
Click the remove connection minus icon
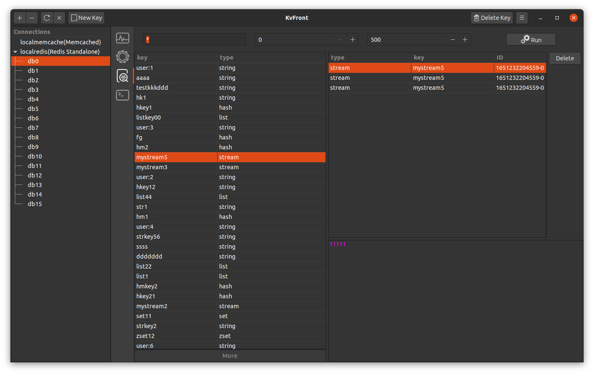32,18
